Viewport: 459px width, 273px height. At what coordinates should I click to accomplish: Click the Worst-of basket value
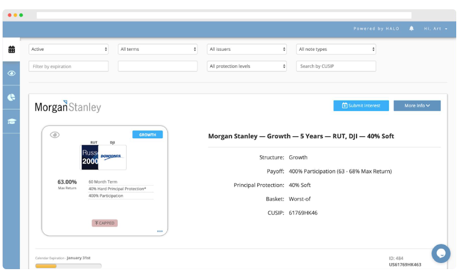(300, 199)
